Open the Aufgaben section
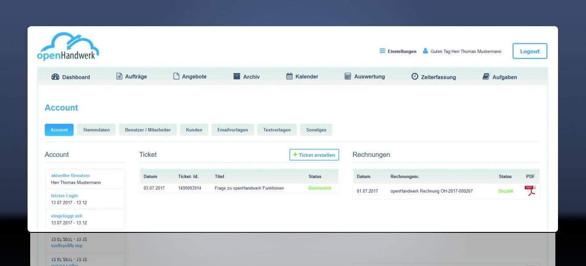Image resolution: width=586 pixels, height=266 pixels. coord(499,76)
